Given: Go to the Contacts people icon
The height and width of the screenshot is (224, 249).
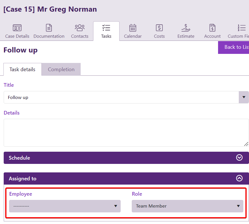Looking at the screenshot, I should (79, 28).
